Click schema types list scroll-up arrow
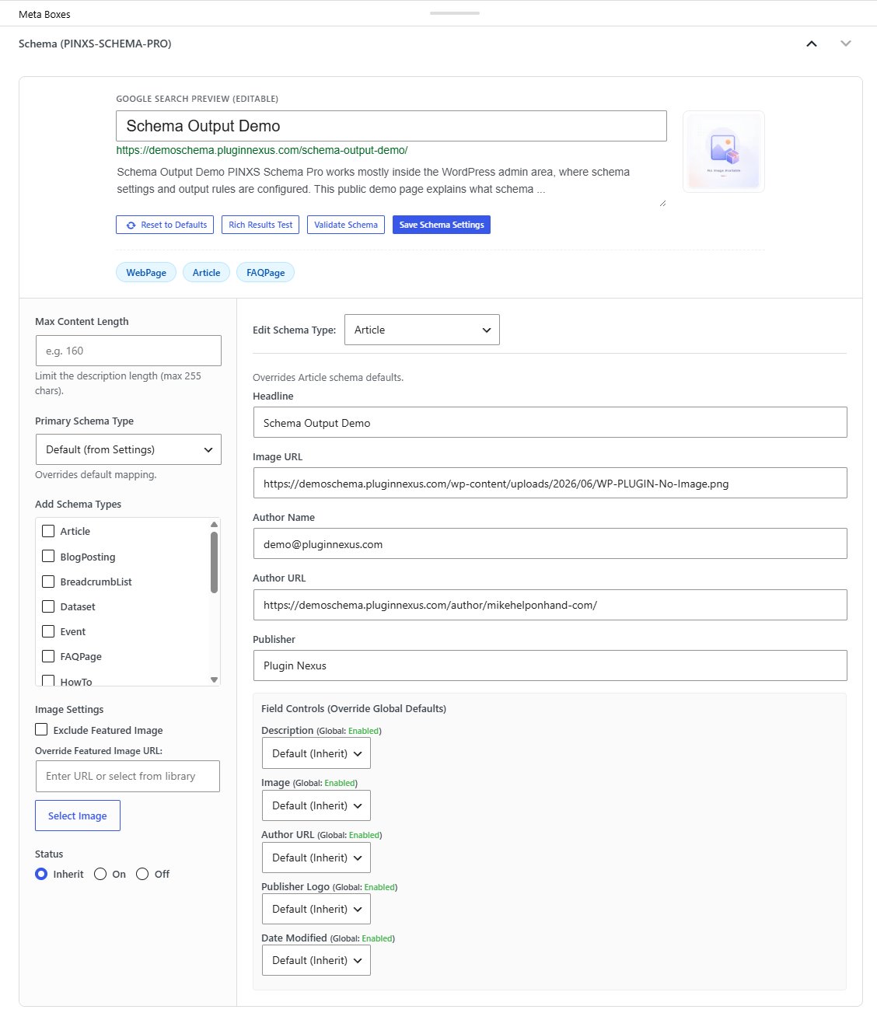 click(x=215, y=524)
